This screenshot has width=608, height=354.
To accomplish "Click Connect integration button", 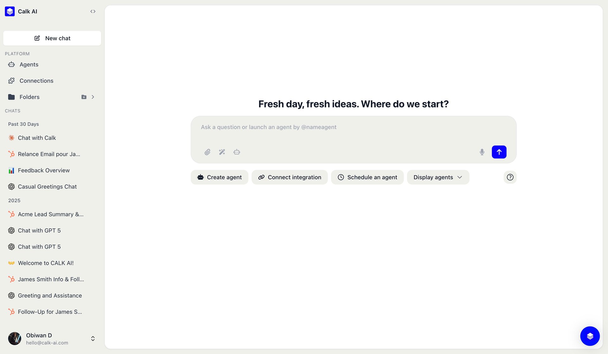I will (290, 177).
